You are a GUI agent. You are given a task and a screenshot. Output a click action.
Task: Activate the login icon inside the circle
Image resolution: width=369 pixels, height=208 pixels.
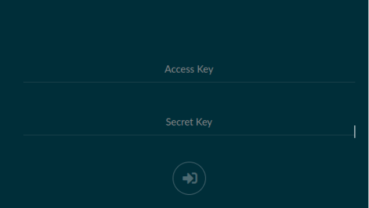click(x=190, y=178)
